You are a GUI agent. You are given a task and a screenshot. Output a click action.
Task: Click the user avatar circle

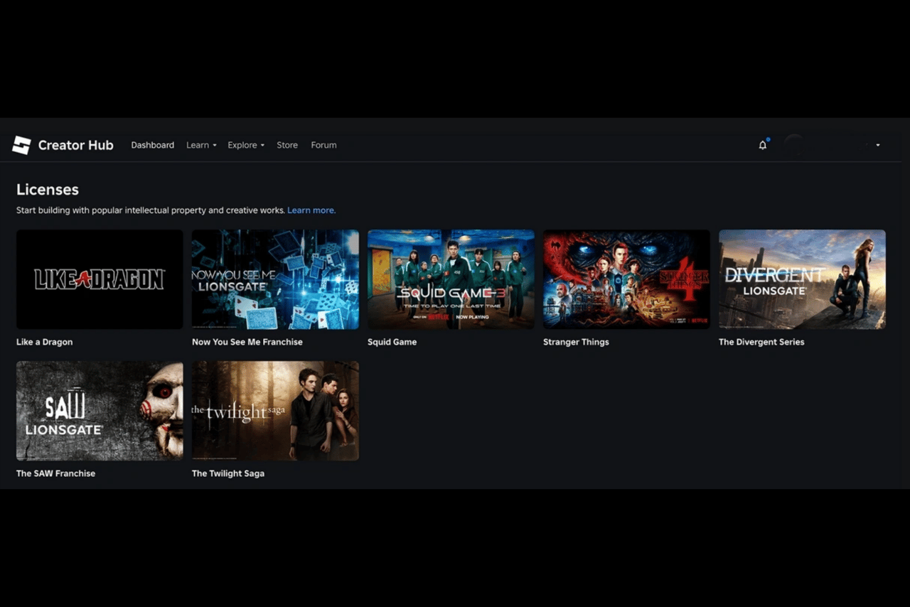pyautogui.click(x=793, y=145)
